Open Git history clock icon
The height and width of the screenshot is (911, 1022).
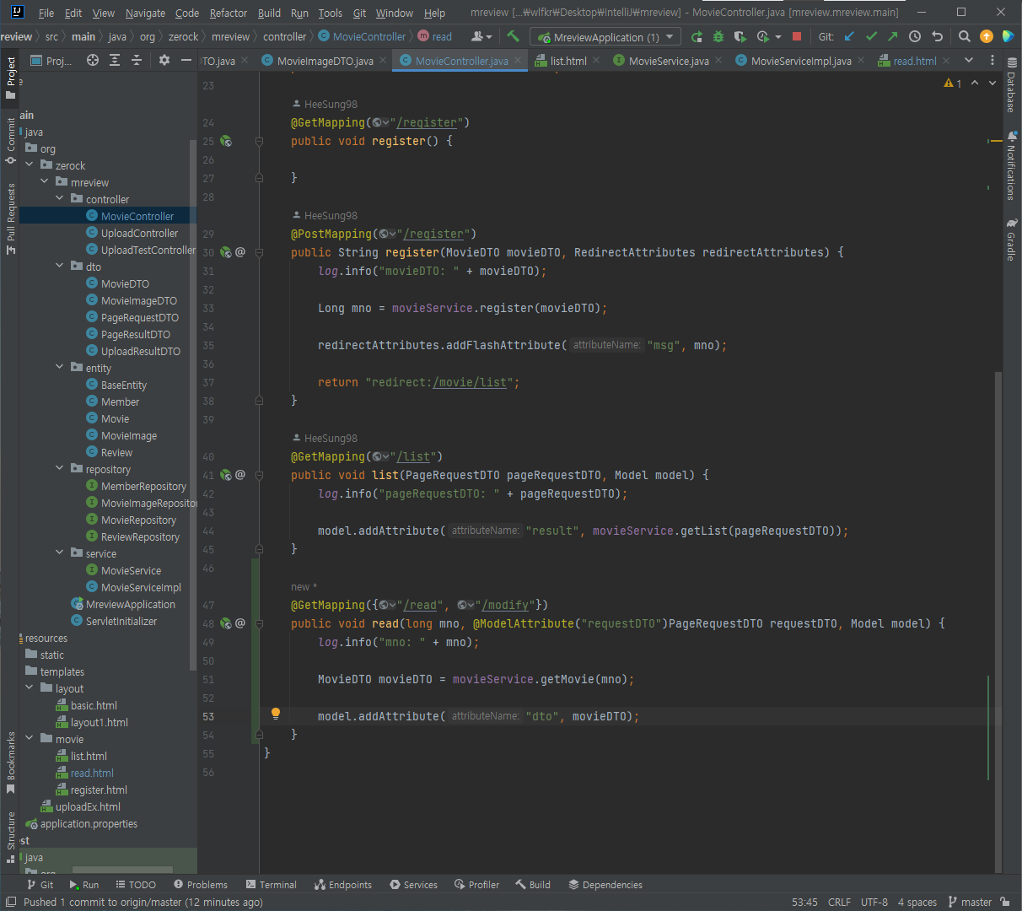click(x=915, y=36)
